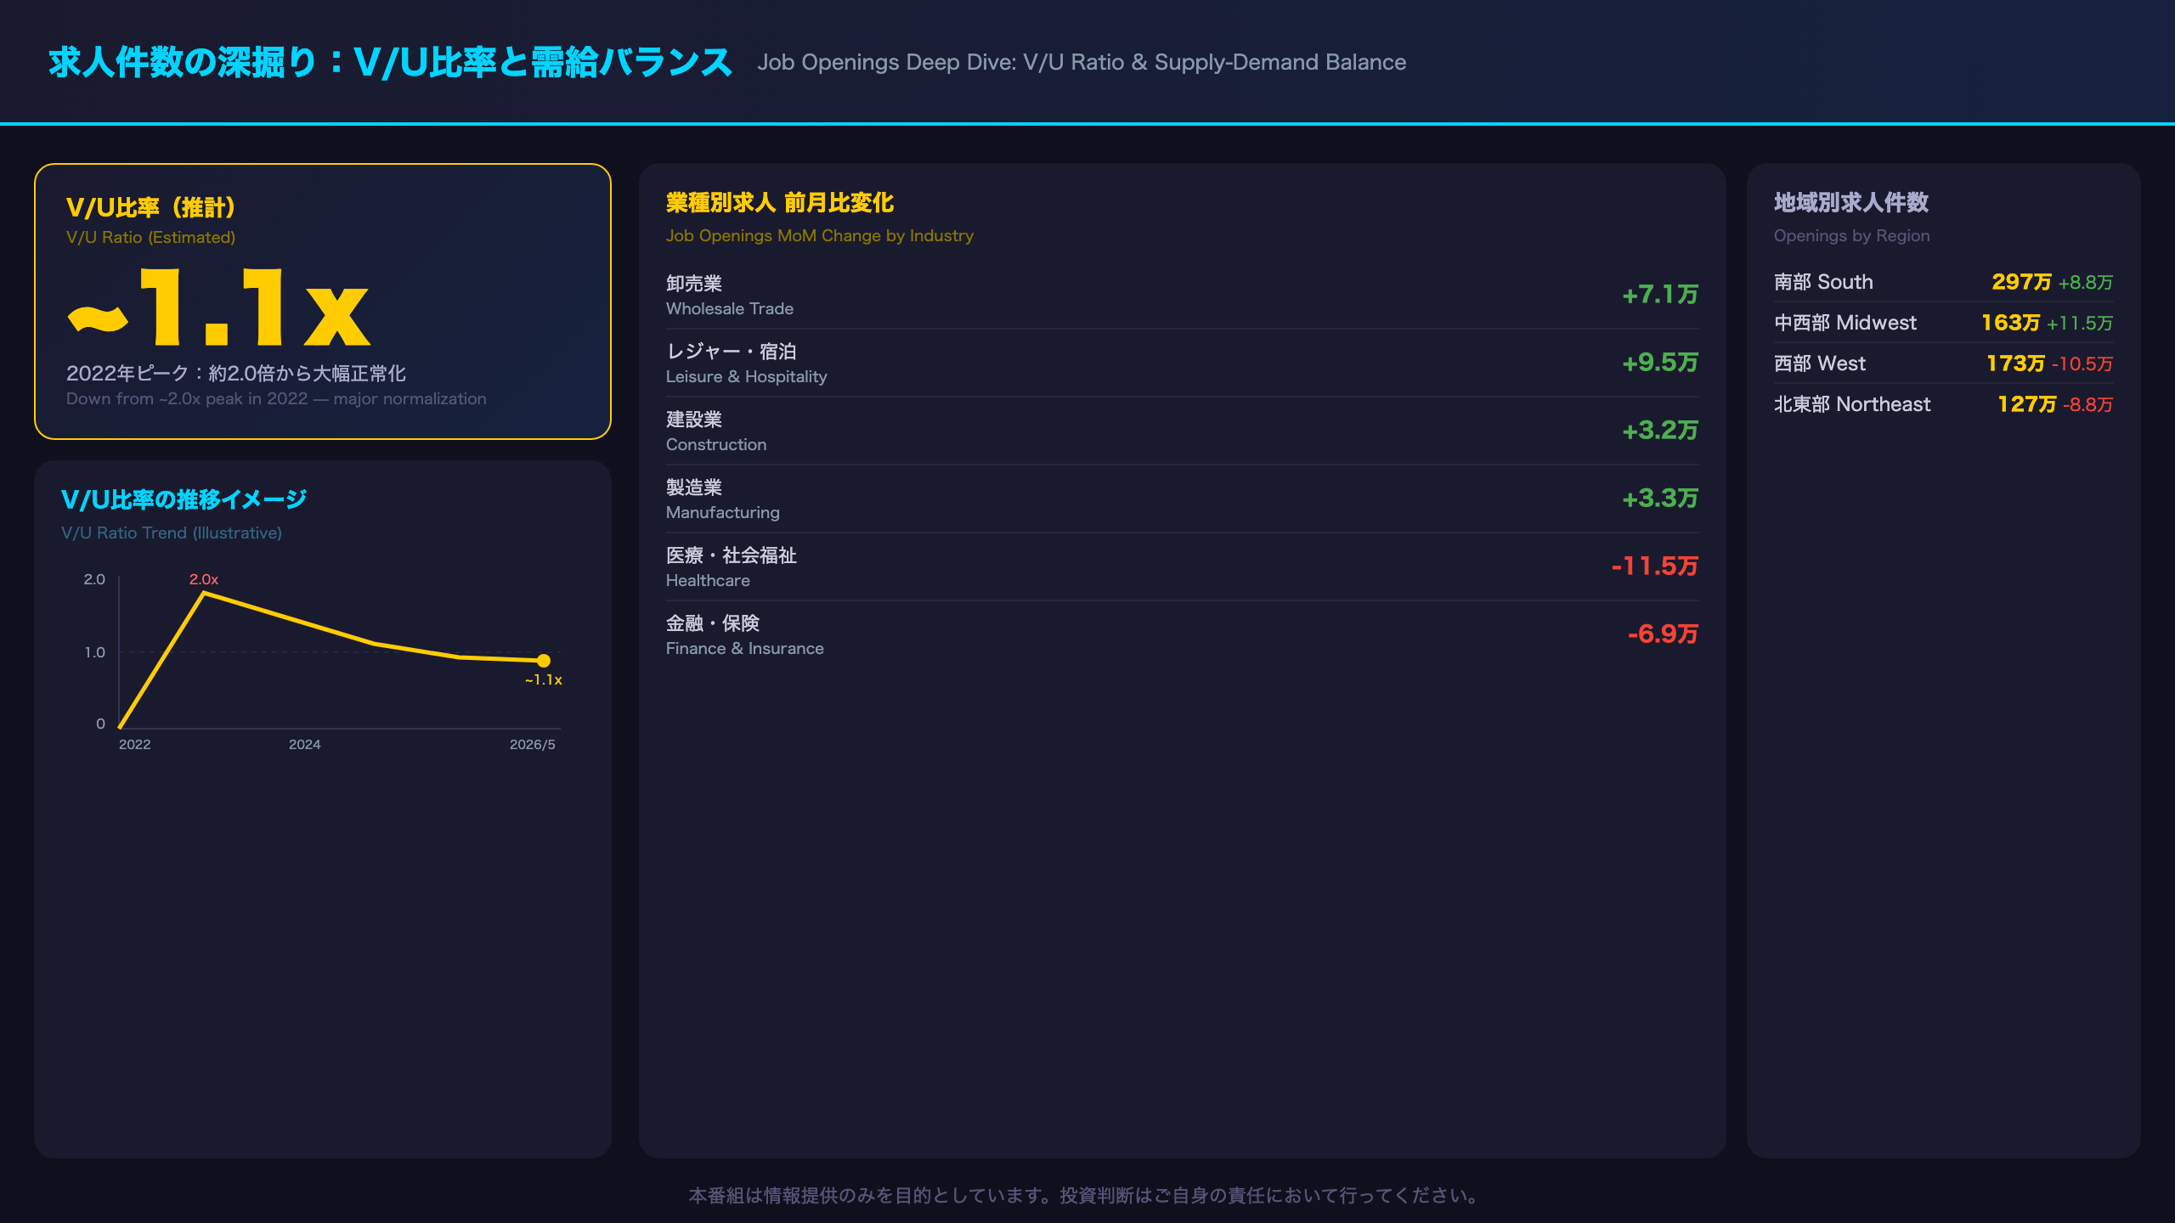Click the +11.5万 Midwest change value
This screenshot has height=1223, width=2175.
pos(2080,324)
